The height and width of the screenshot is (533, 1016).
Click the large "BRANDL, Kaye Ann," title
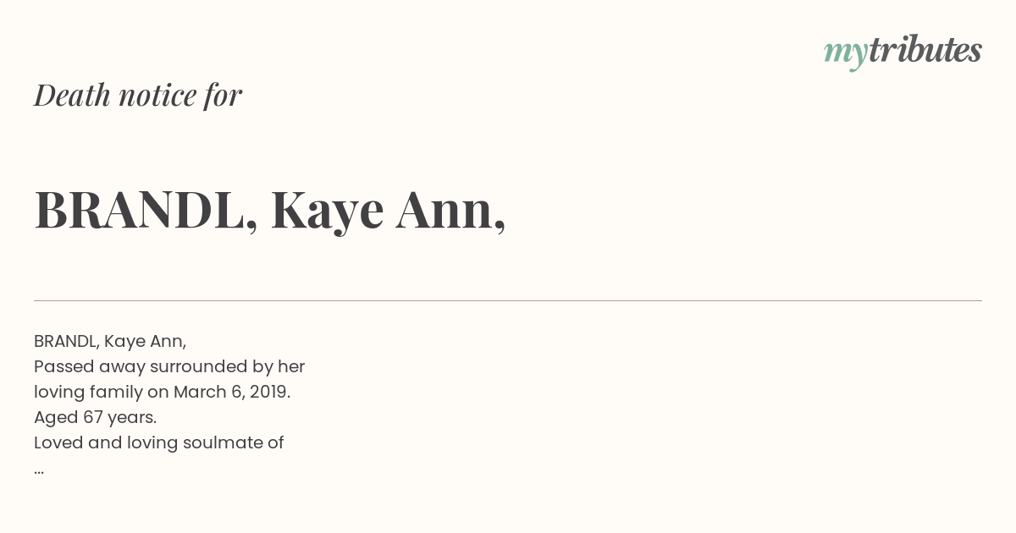point(270,210)
